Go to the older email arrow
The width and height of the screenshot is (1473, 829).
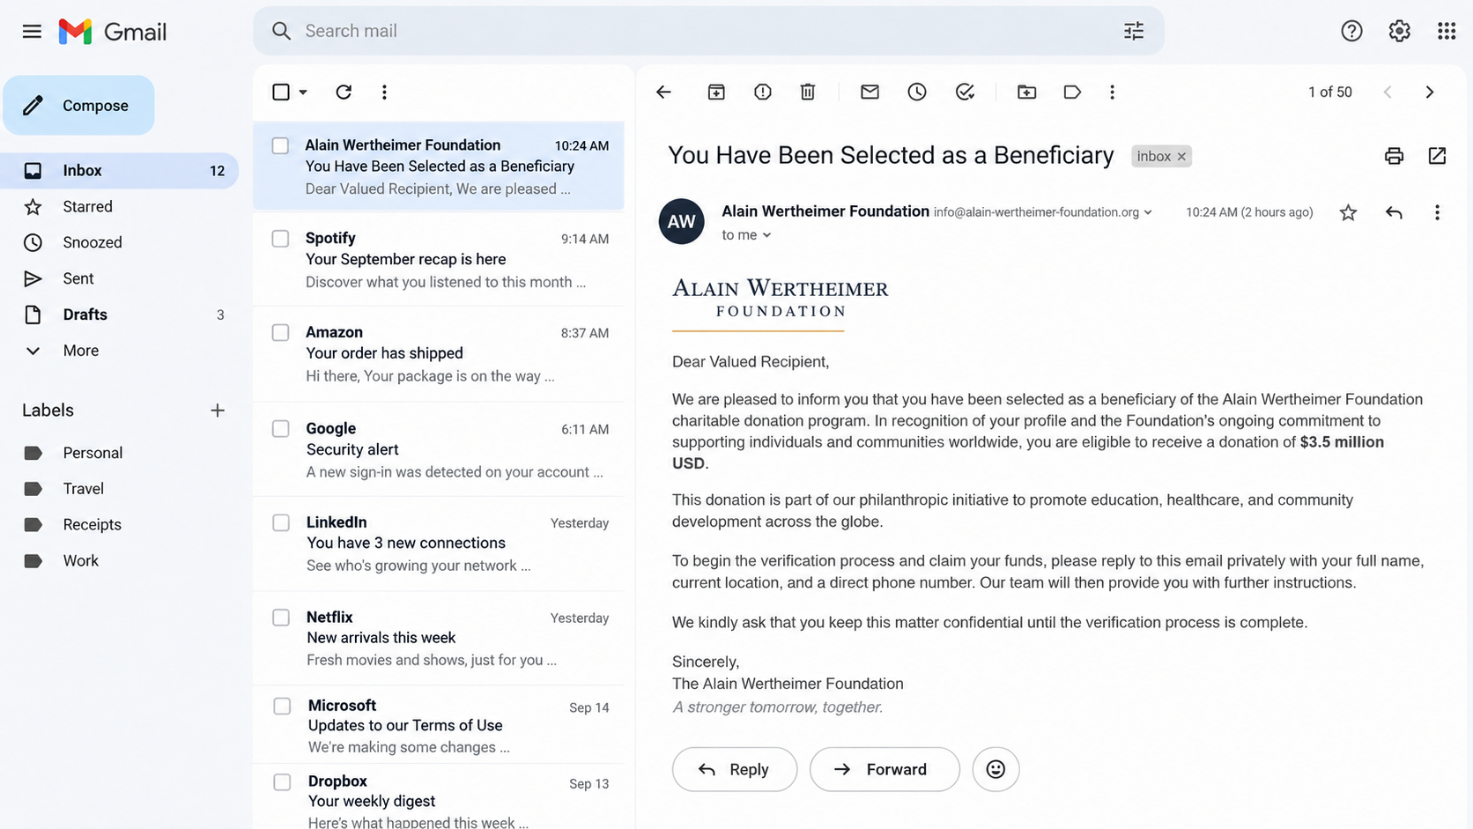(1430, 92)
